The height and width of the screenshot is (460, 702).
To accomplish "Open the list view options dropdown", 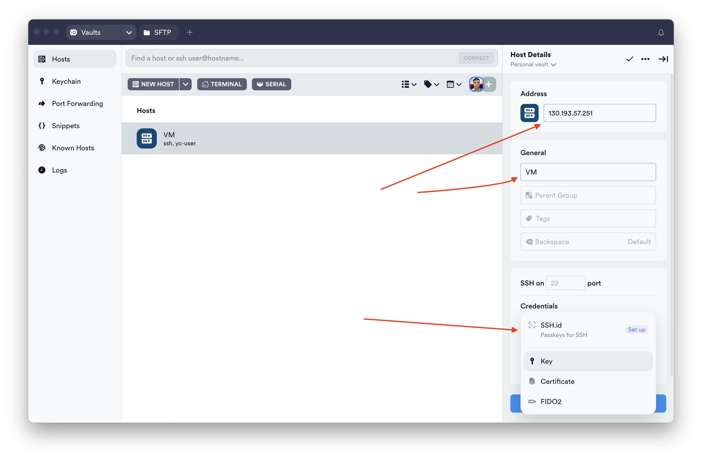I will coord(408,84).
